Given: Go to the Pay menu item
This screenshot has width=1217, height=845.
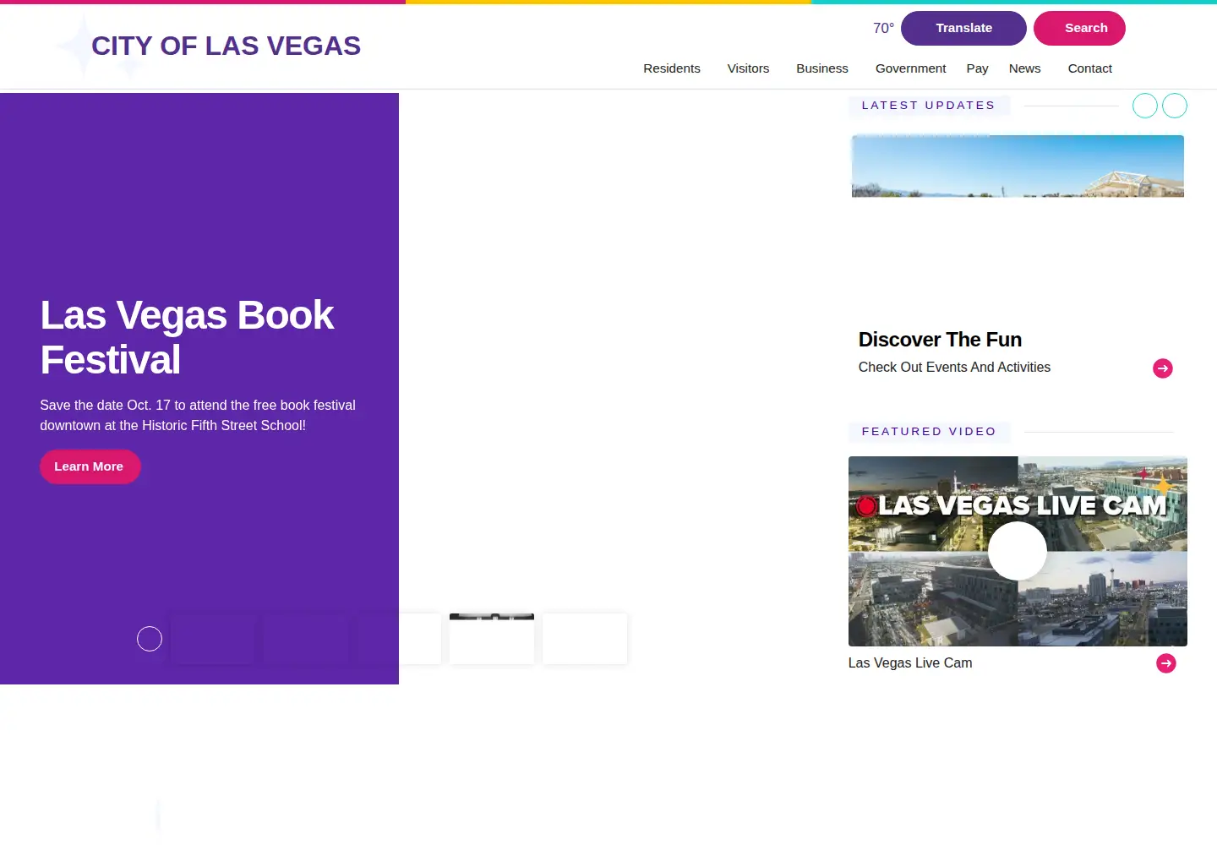Looking at the screenshot, I should 977,68.
